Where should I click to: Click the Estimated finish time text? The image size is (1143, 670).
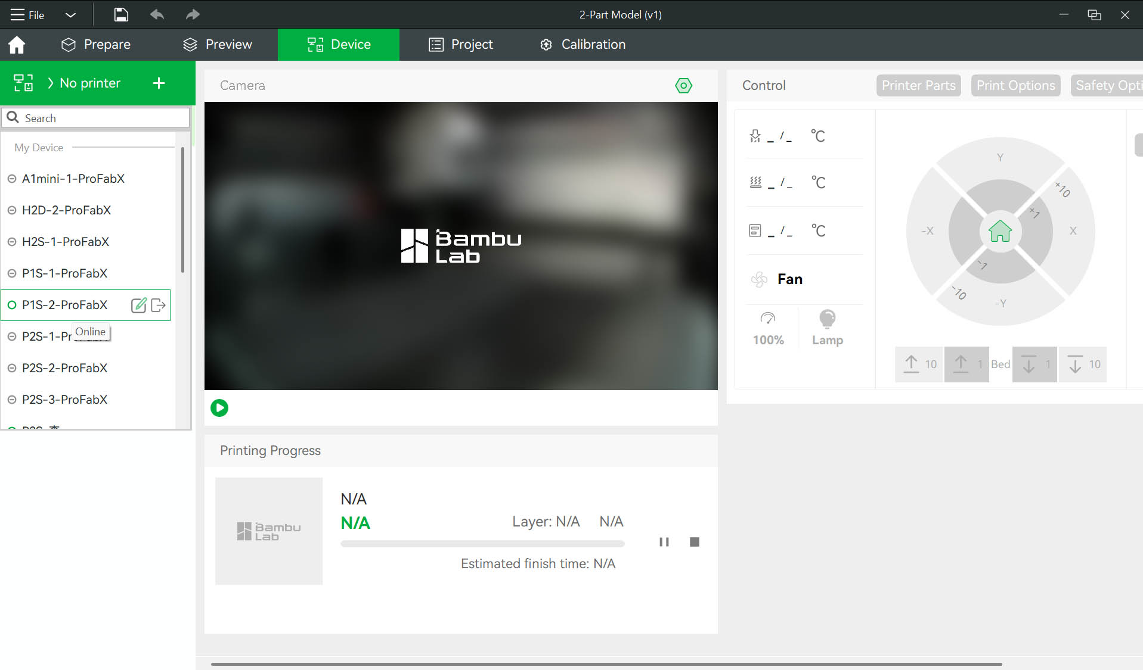pyautogui.click(x=538, y=564)
